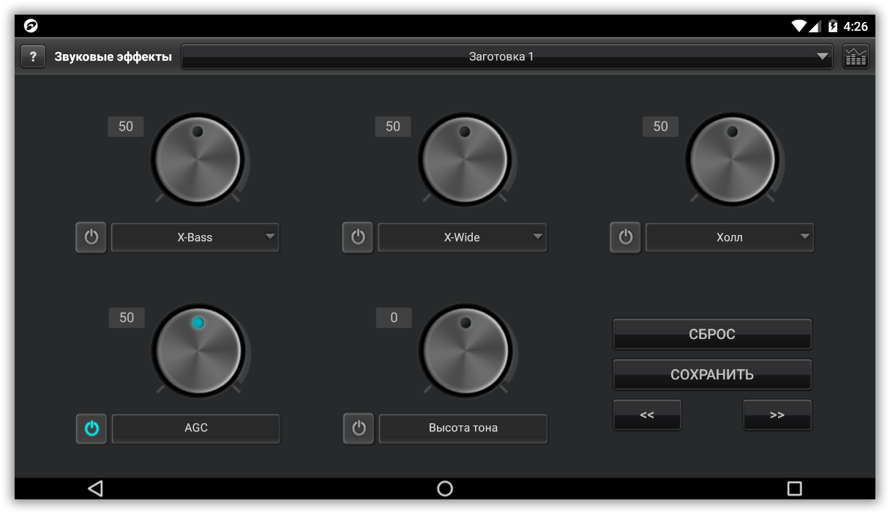
Task: Turn on Холл effect power button
Action: coord(625,237)
